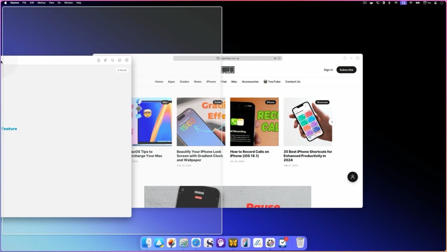Toggle the grammar check circle in Ulysses toolbar
447x252 pixels.
[x=119, y=60]
